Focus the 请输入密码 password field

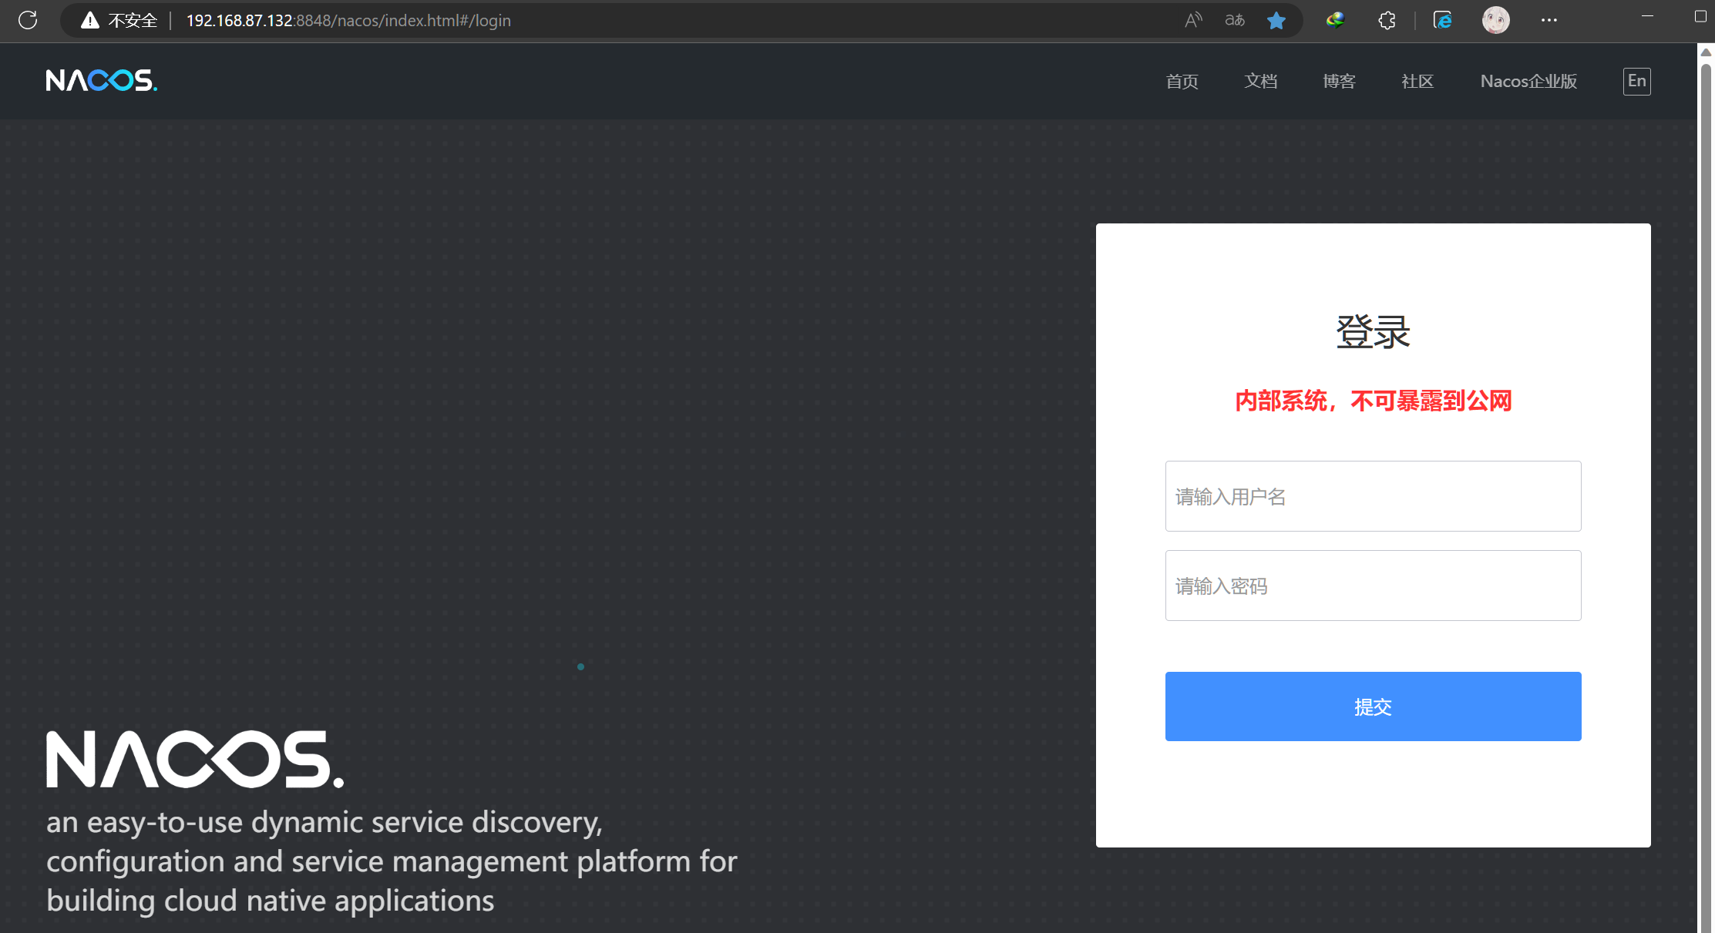tap(1373, 586)
